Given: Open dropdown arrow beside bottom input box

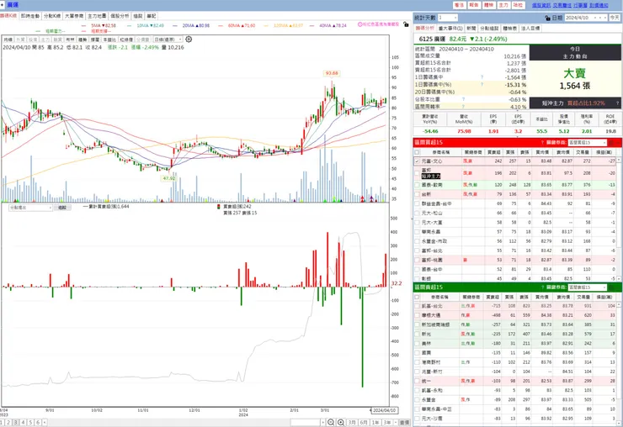Looking at the screenshot, I should coord(322,423).
